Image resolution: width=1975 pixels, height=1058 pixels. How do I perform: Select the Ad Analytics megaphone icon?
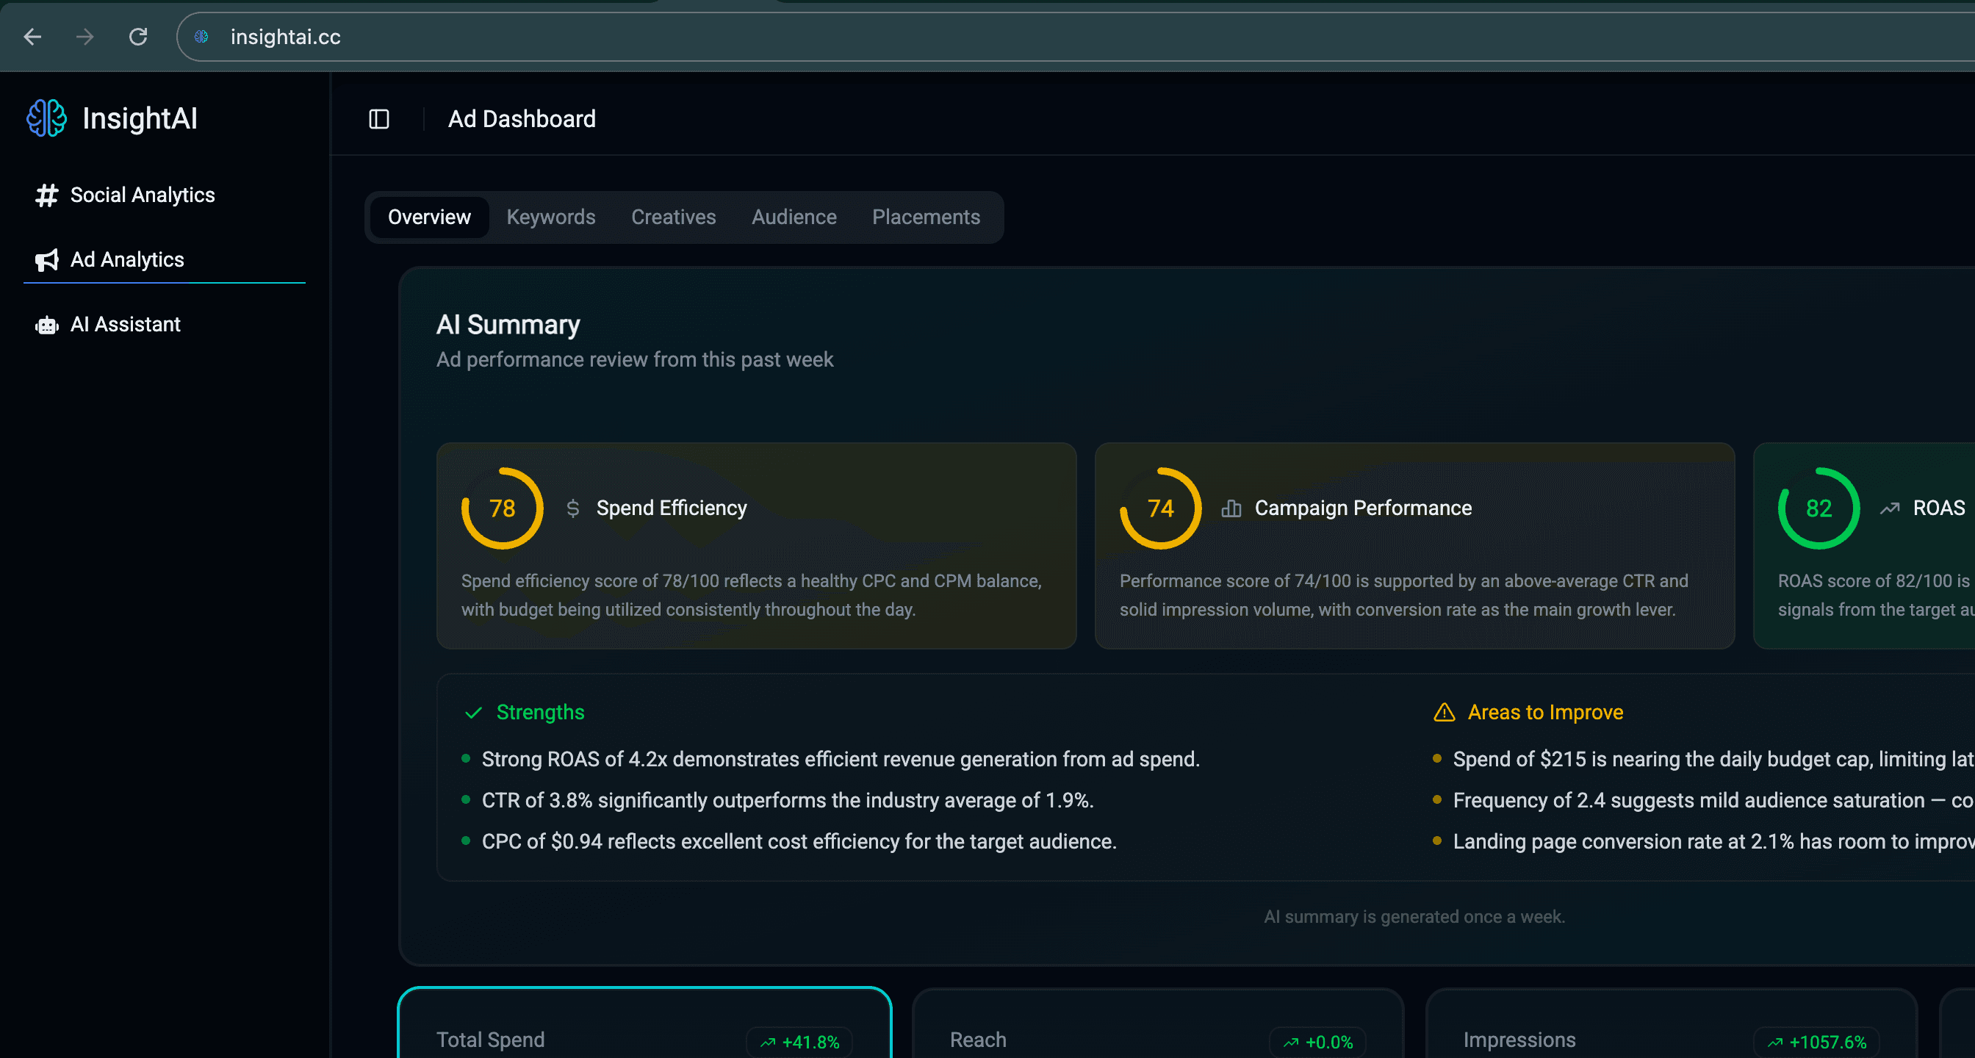click(46, 259)
